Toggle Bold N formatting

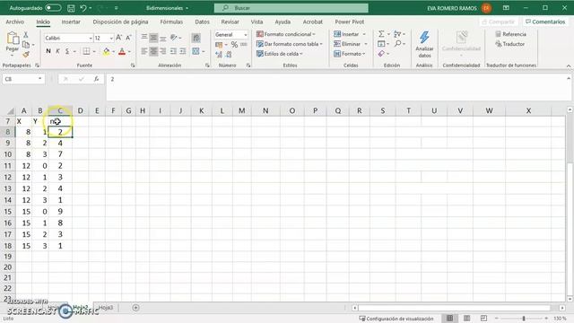tap(48, 51)
